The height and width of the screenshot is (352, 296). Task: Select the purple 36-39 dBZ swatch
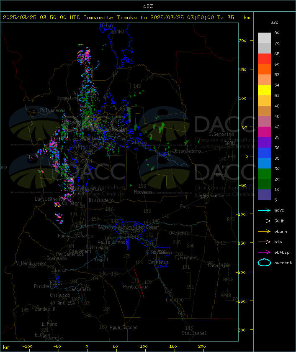point(264,142)
